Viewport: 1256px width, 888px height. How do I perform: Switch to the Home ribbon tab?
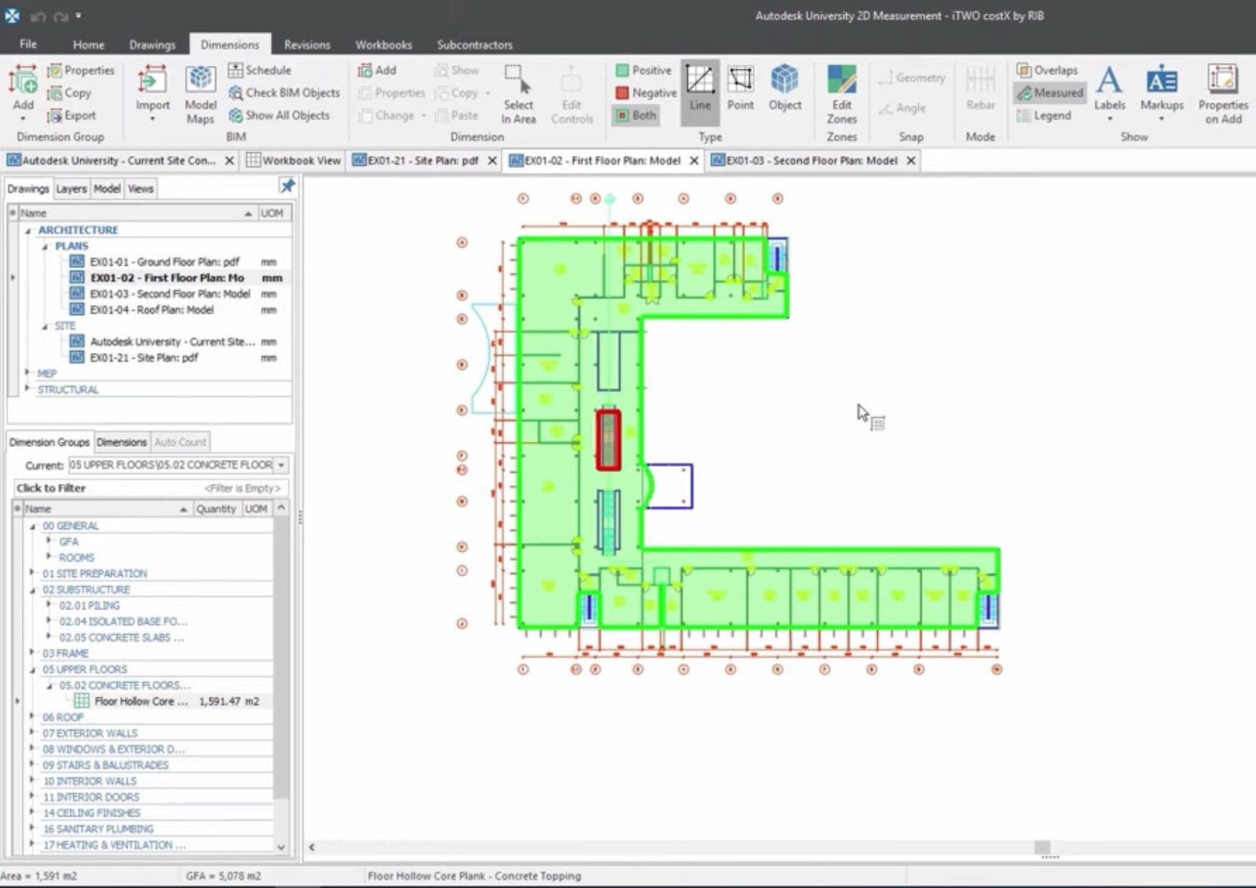[89, 44]
